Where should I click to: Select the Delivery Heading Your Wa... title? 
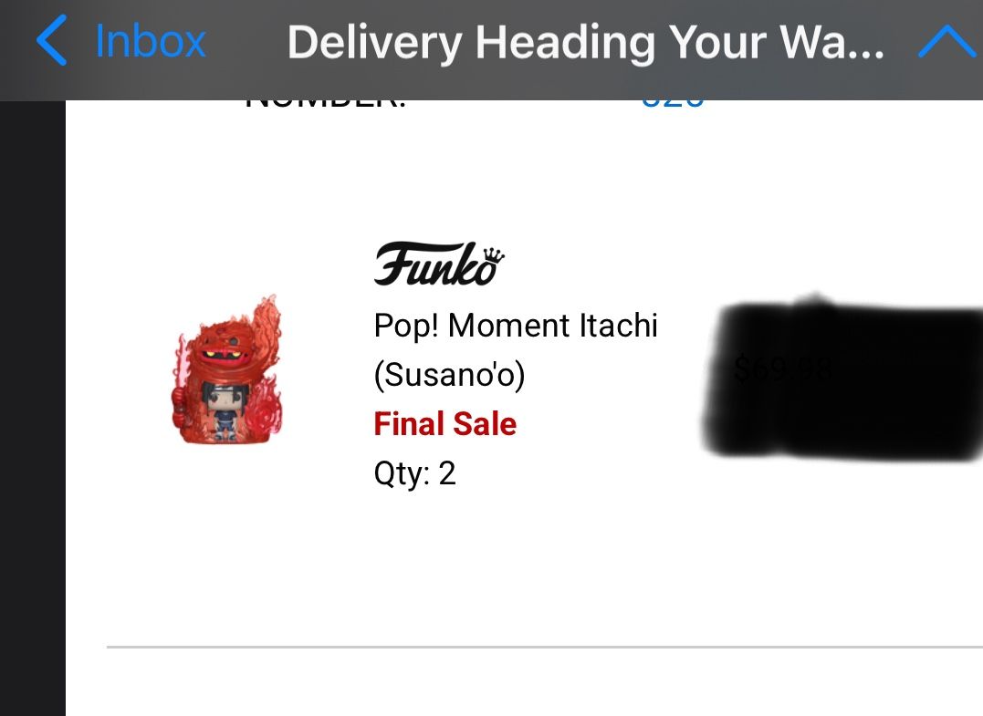point(587,41)
